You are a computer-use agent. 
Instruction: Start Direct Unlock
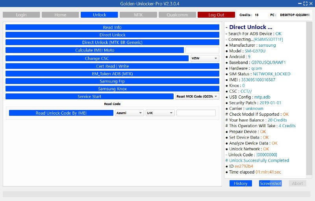click(112, 35)
